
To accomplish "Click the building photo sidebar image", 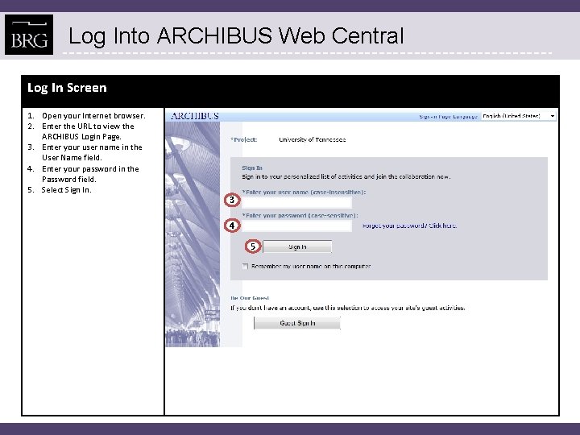I will click(x=193, y=234).
